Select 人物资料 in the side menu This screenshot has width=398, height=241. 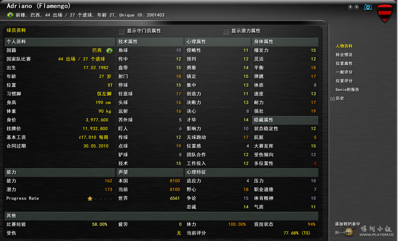click(344, 46)
